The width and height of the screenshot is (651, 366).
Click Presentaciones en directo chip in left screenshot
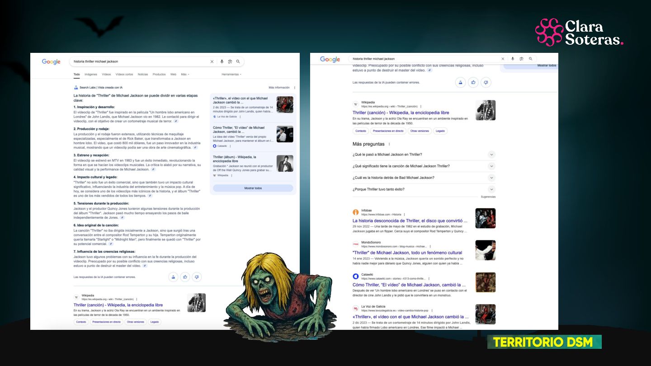[106, 322]
